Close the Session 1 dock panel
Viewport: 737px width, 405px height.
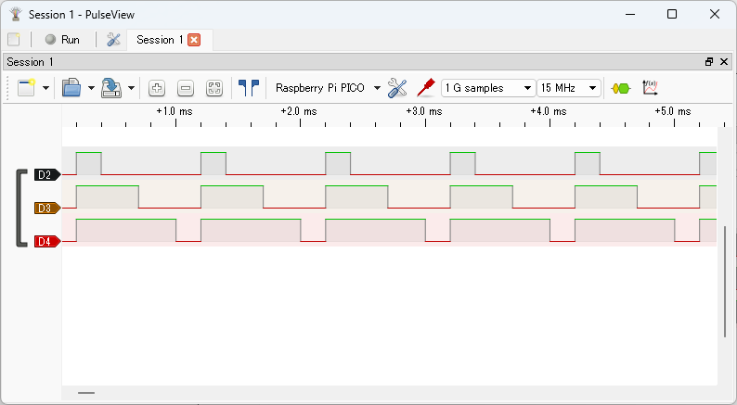(724, 61)
